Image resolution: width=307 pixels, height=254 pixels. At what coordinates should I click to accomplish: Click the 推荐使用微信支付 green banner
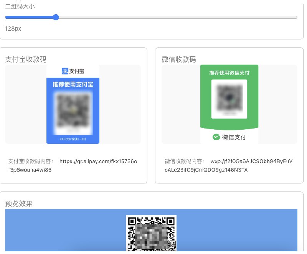coord(229,73)
